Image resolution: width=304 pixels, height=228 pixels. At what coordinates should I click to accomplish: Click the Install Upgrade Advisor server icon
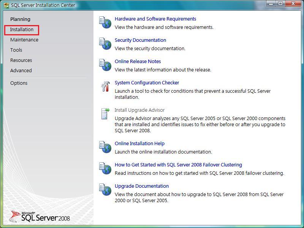pyautogui.click(x=105, y=114)
